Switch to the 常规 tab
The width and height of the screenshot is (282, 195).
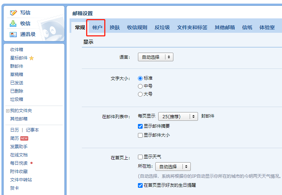click(x=80, y=27)
